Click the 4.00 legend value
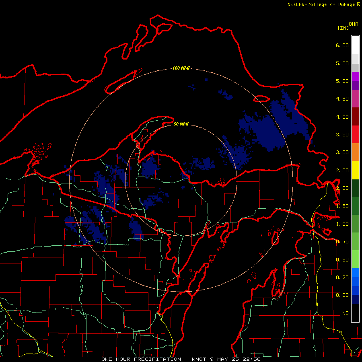362x362 pixels. (x=342, y=117)
